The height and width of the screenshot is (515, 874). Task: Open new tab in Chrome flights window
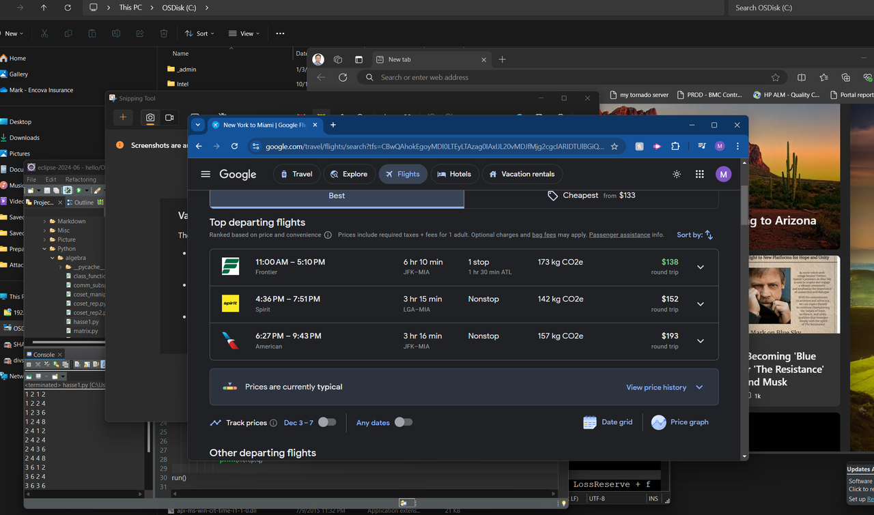333,125
